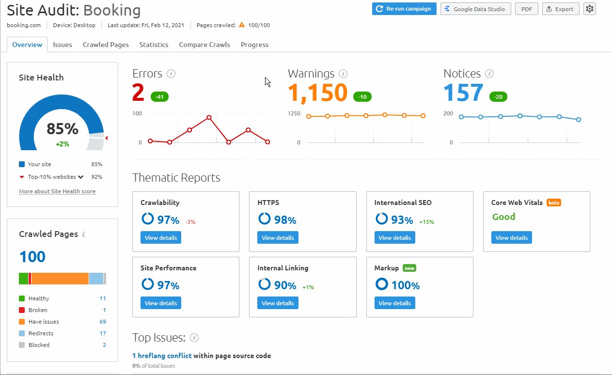The width and height of the screenshot is (612, 375).
Task: Click the Crawlability donut chart icon
Action: (x=147, y=219)
